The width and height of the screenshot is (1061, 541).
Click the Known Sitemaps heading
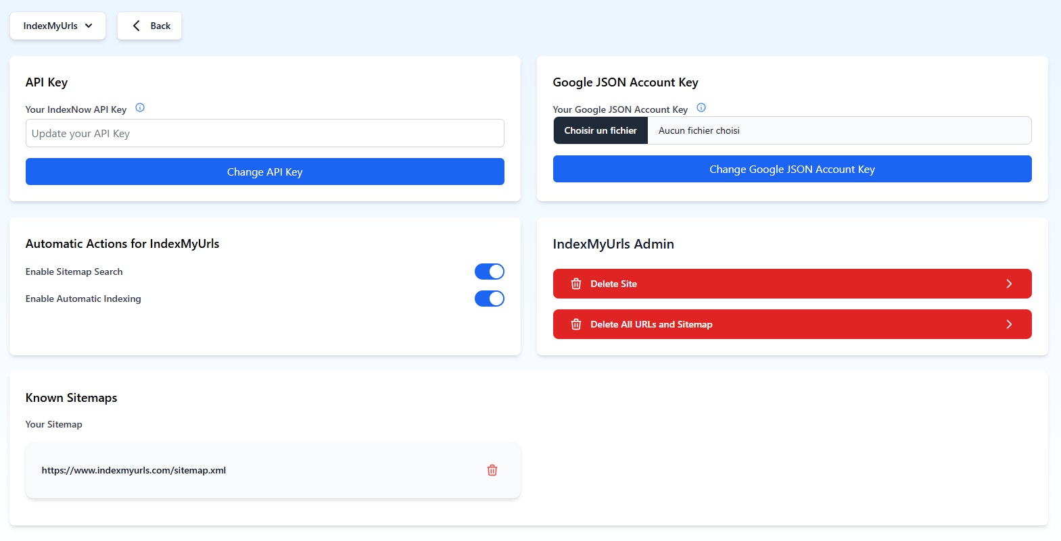(x=72, y=398)
